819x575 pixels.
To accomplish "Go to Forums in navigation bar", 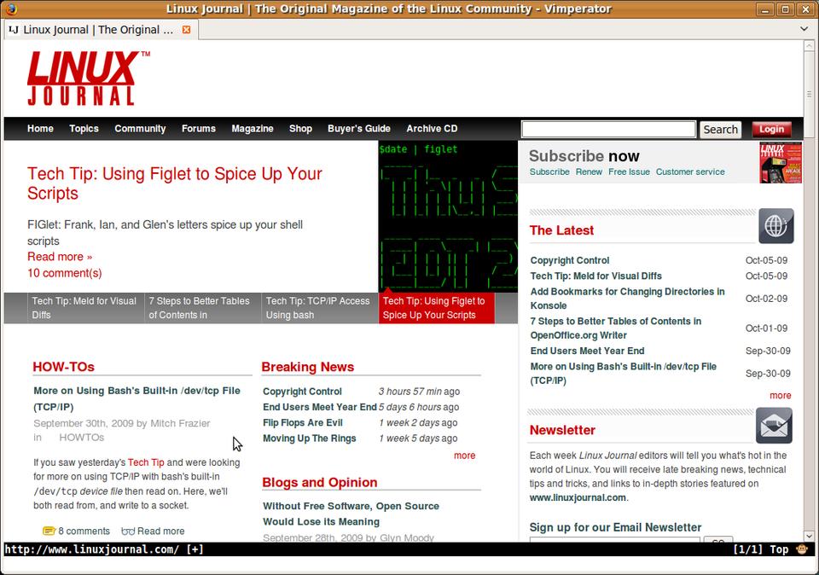I will pos(199,129).
